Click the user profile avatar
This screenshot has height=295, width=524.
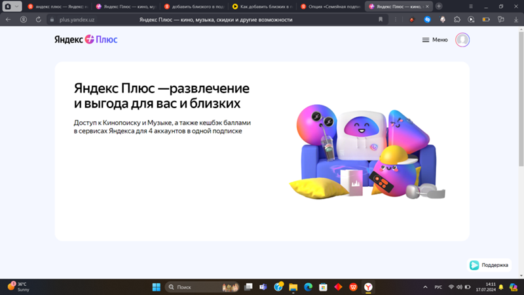coord(462,40)
